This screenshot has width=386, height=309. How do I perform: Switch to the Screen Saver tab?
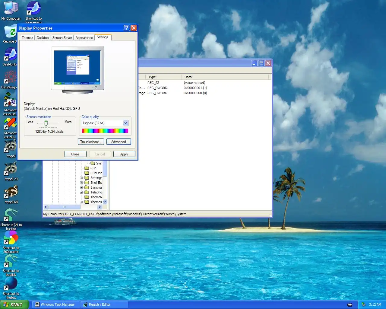click(62, 38)
